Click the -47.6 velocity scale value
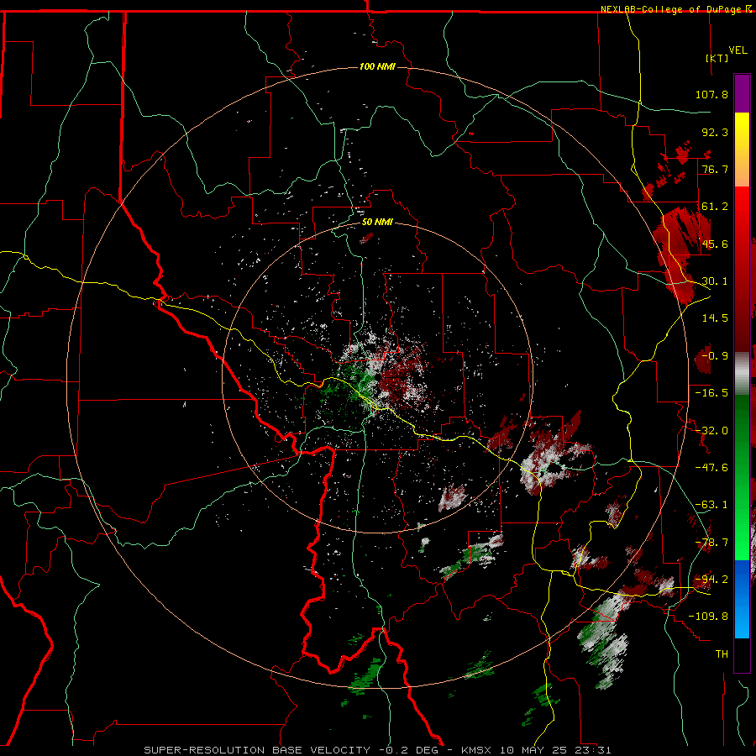Image resolution: width=756 pixels, height=756 pixels. coord(711,468)
